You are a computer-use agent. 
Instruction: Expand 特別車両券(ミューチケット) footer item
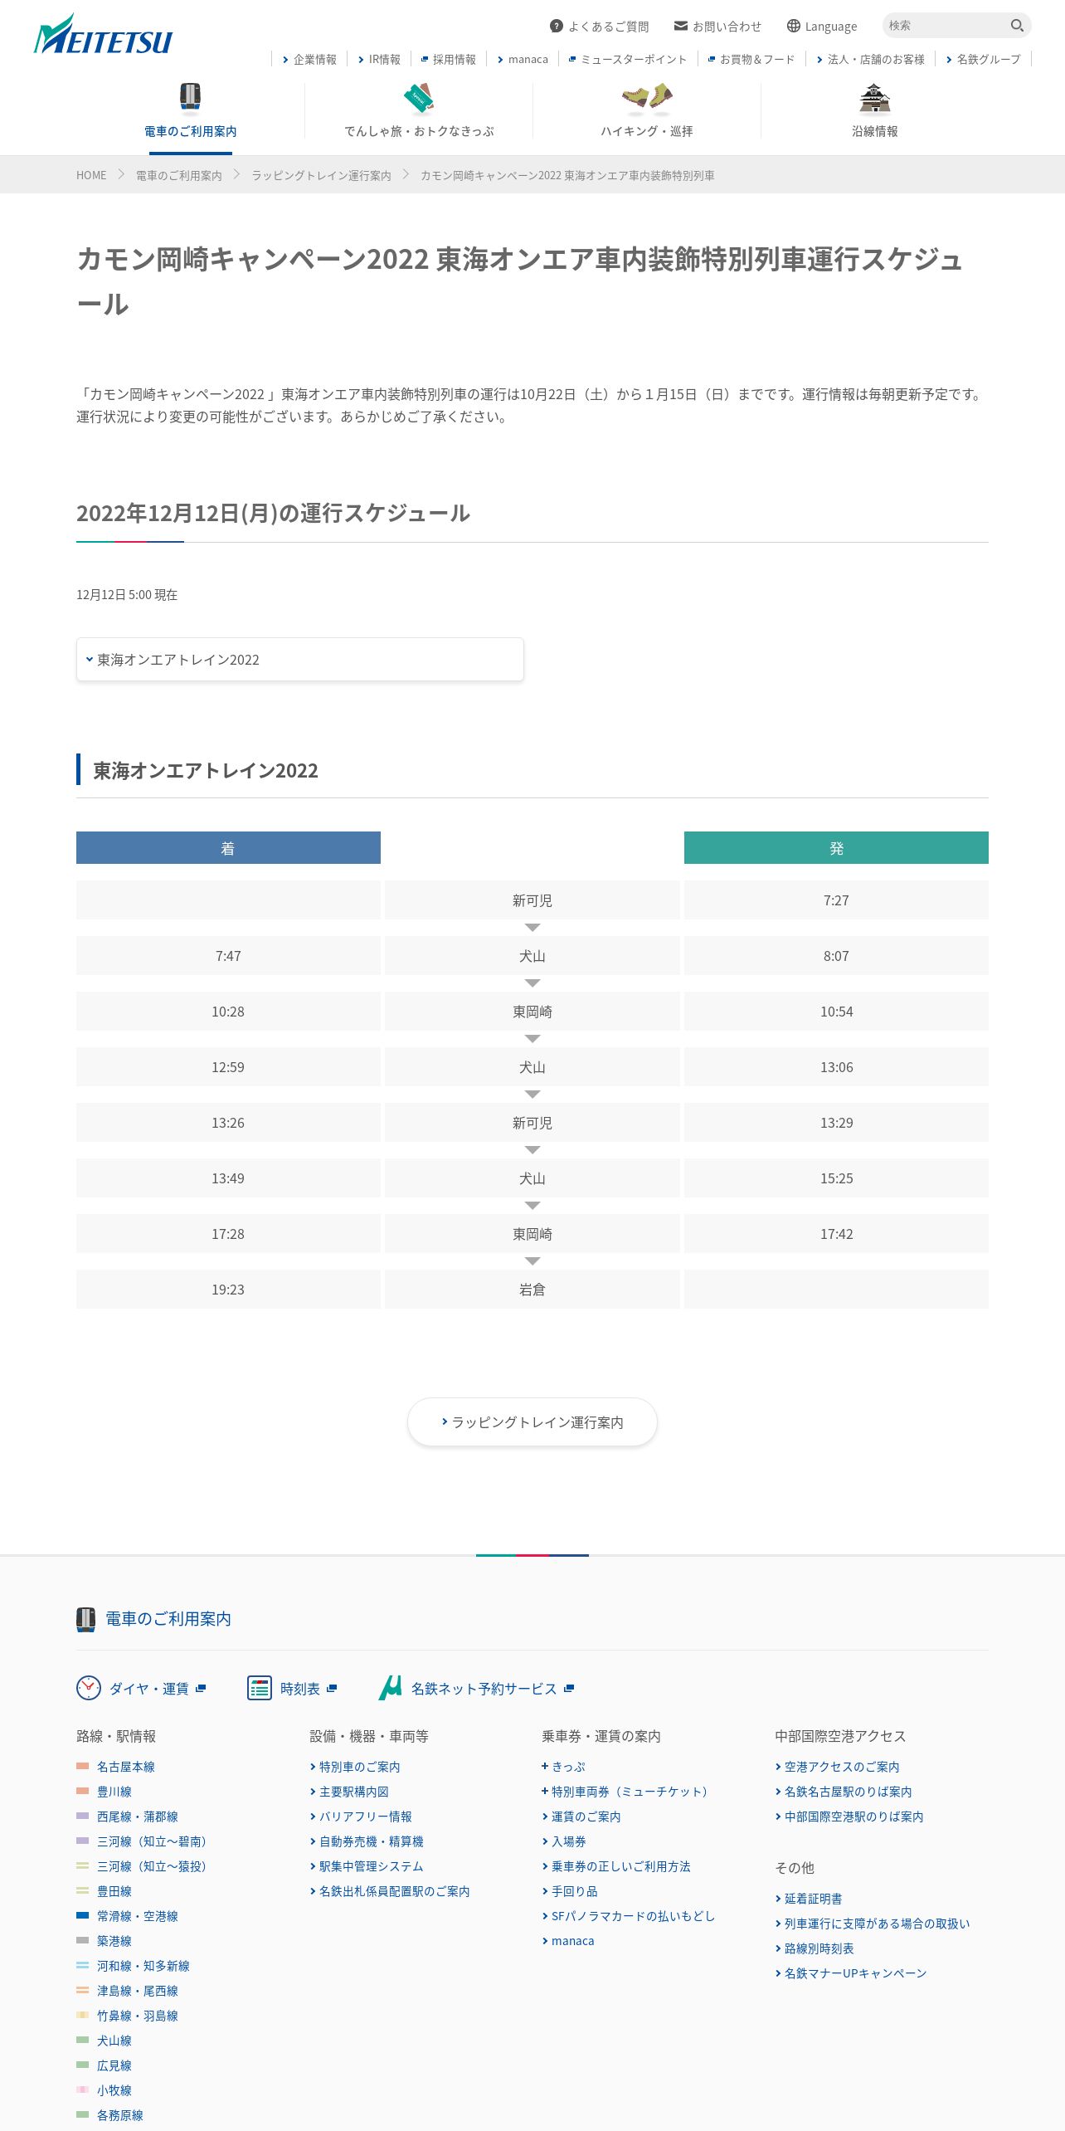click(x=629, y=1792)
